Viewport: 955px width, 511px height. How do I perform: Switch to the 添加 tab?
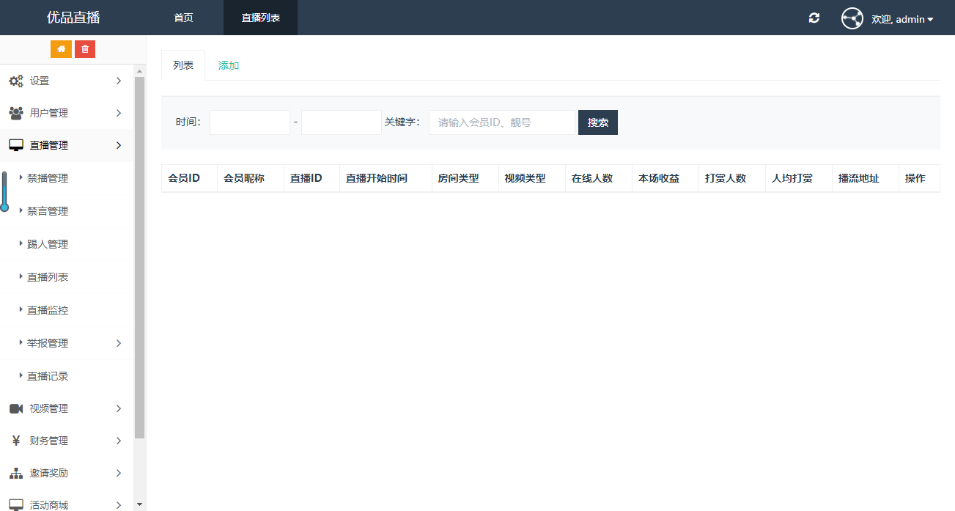click(x=229, y=66)
